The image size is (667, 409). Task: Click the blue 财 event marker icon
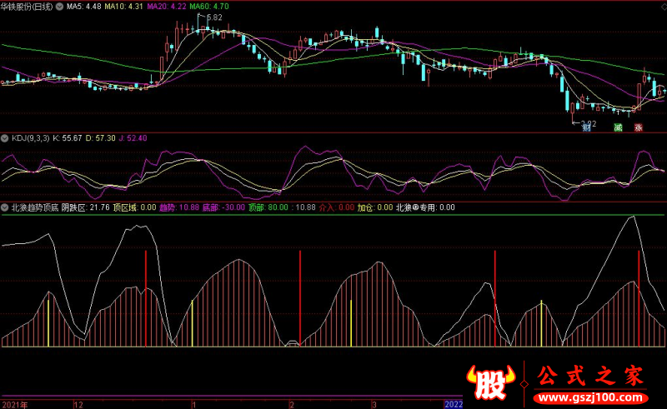pyautogui.click(x=587, y=127)
